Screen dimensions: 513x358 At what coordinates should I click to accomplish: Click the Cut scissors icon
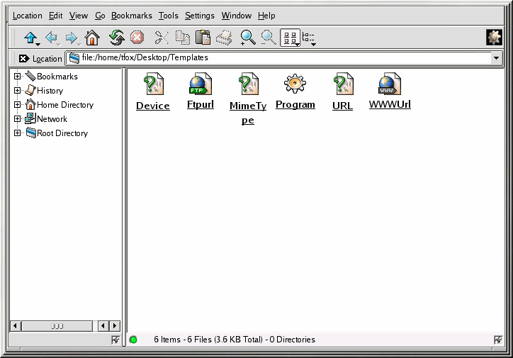tap(162, 38)
